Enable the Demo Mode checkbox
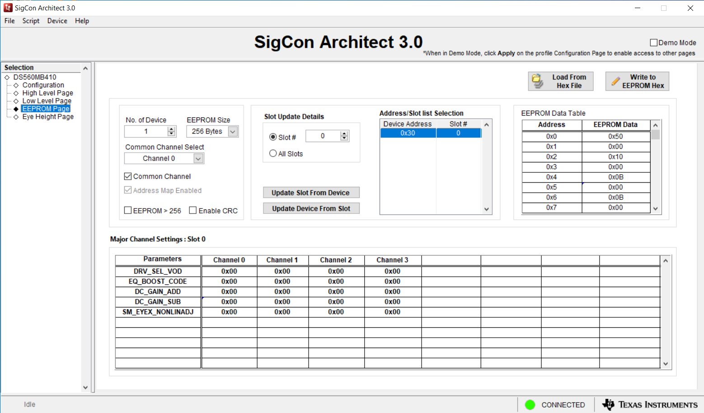Screen dimensions: 704x413 click(653, 42)
